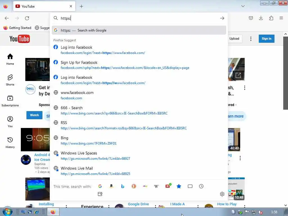Search in History clock icon
Screen dimensions: 288x216
pos(201,186)
